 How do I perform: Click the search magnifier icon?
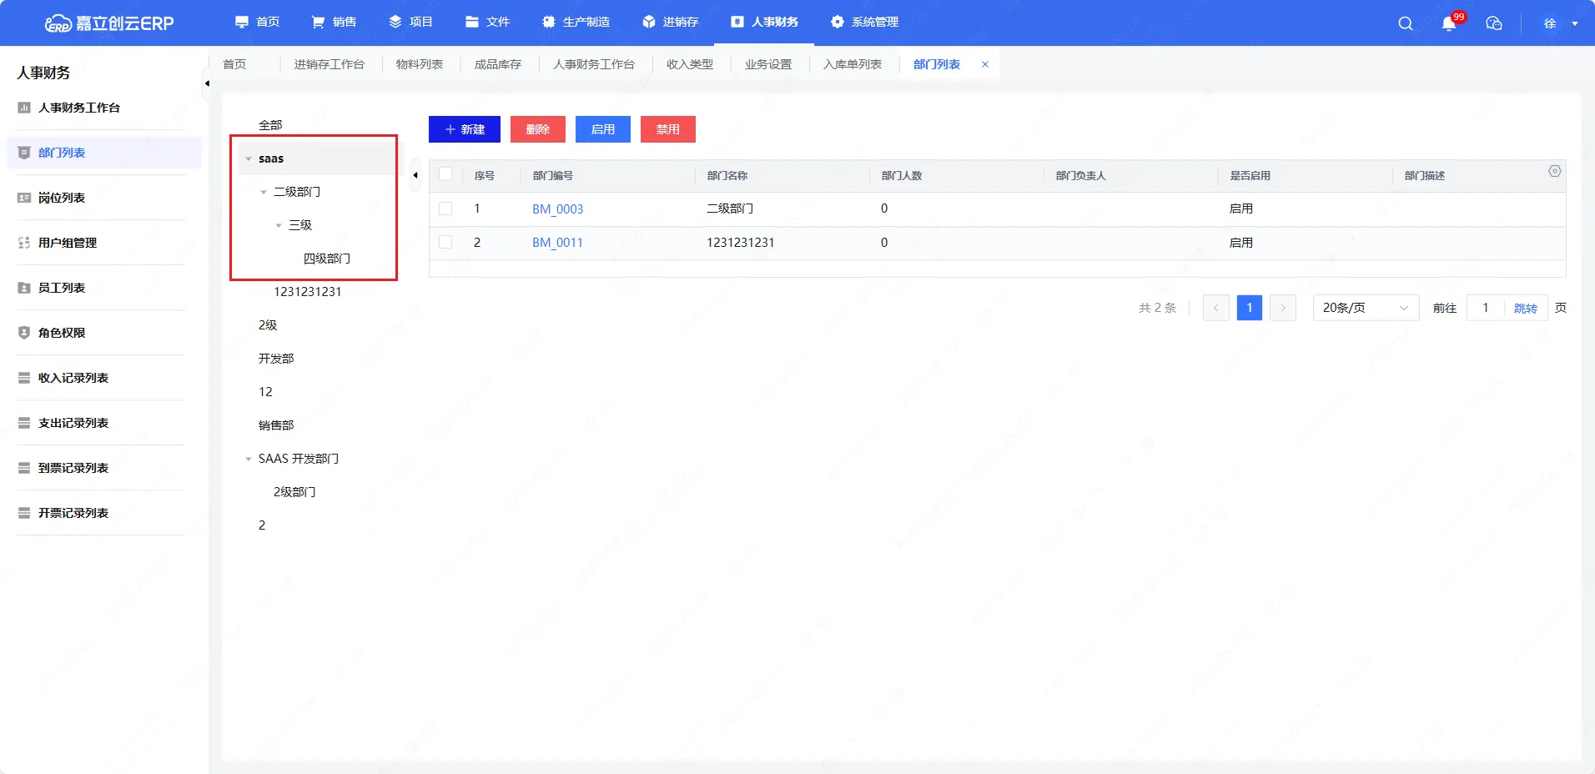coord(1406,23)
